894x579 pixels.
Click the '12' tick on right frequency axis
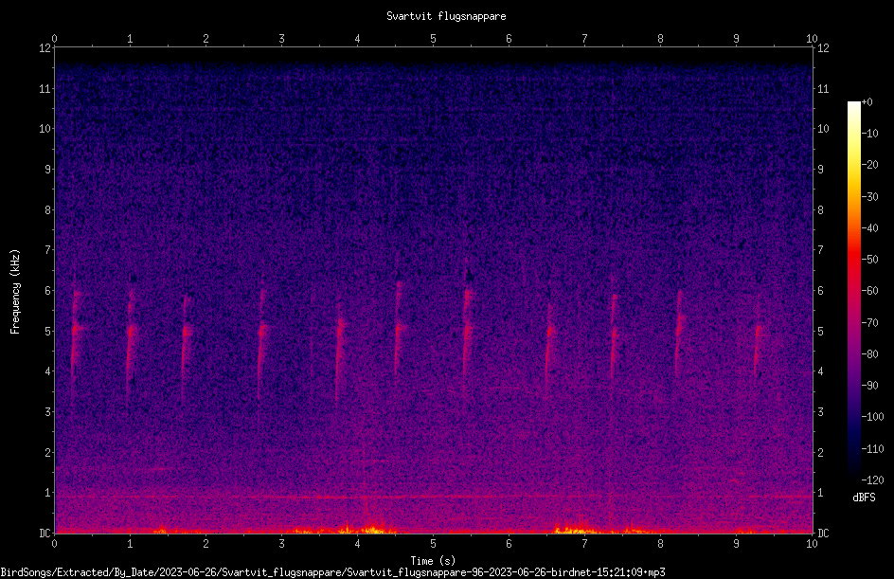click(823, 48)
